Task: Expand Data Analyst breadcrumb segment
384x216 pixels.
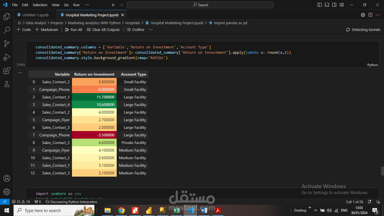Action: (36, 23)
